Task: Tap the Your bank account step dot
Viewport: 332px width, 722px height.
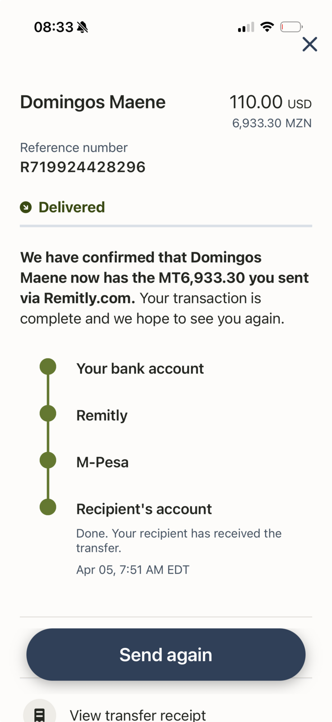Action: pos(48,366)
